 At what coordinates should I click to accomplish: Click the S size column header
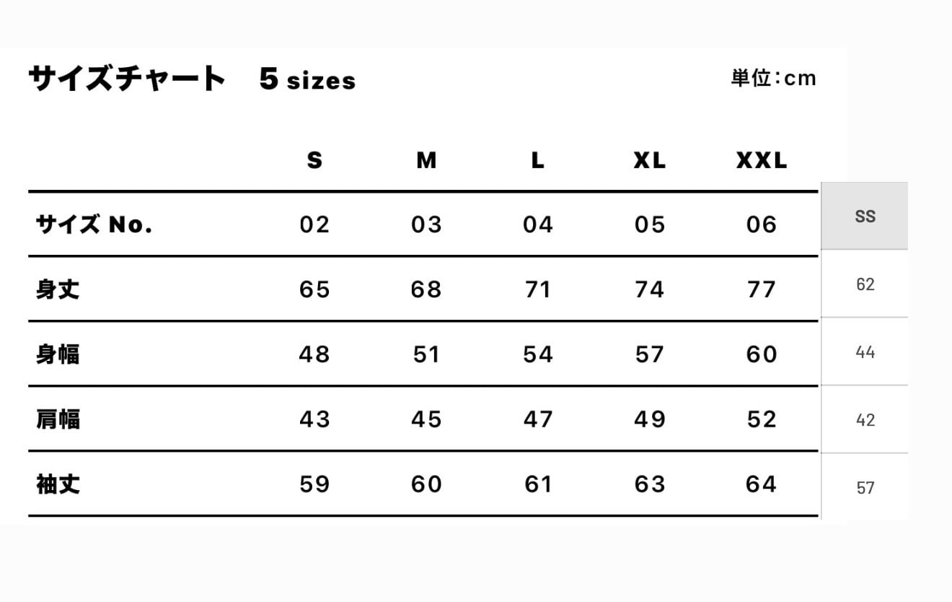tap(314, 160)
